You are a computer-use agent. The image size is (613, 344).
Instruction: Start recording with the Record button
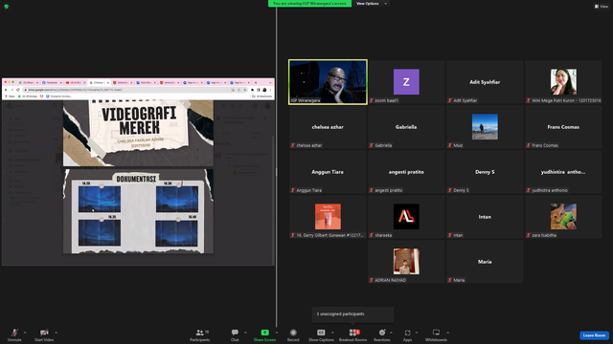coord(293,334)
